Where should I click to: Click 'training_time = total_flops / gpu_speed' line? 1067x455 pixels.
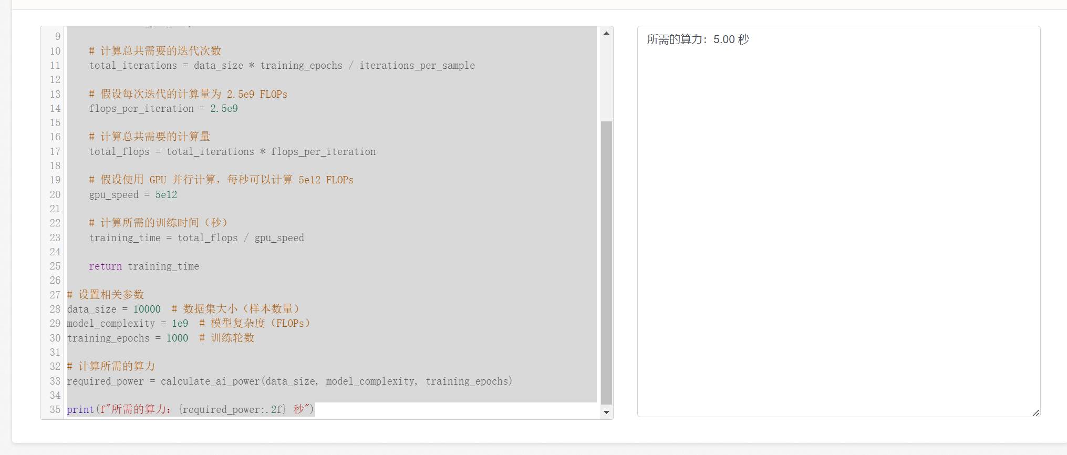tap(196, 238)
